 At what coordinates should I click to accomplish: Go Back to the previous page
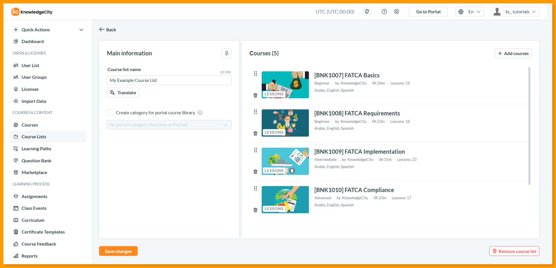pyautogui.click(x=107, y=30)
